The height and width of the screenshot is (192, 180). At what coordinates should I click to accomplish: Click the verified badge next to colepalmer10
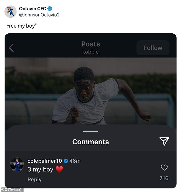pyautogui.click(x=66, y=161)
